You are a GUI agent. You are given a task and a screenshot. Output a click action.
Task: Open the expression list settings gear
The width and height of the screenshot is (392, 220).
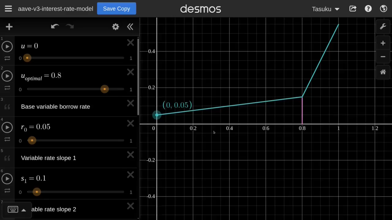116,27
